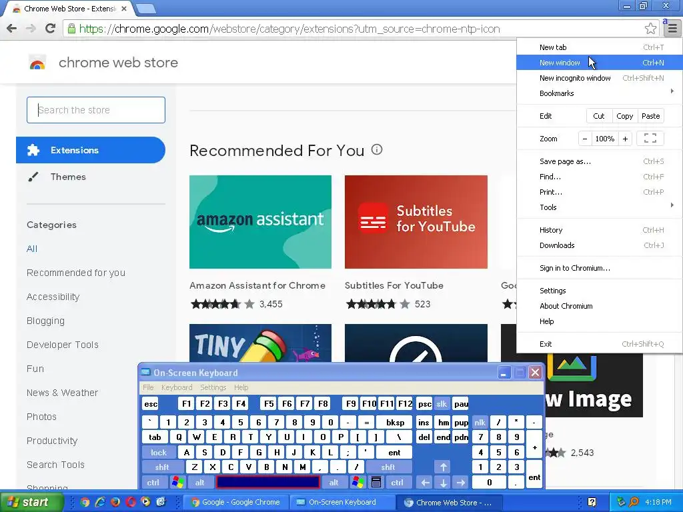Screen dimensions: 683x512
Task: Click the right arrow key on On-Screen Keyboard
Action: tap(461, 483)
